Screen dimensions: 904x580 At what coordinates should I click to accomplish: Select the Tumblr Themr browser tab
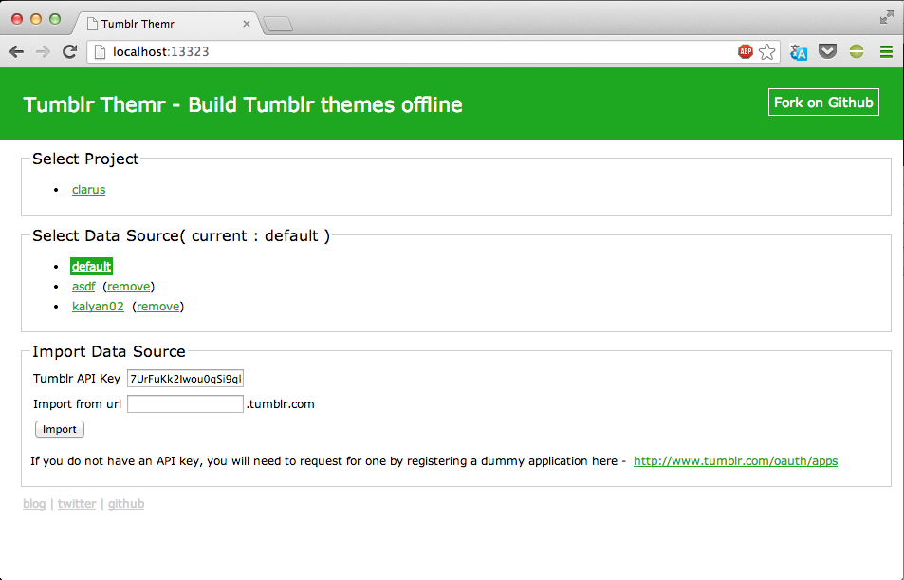coord(167,24)
